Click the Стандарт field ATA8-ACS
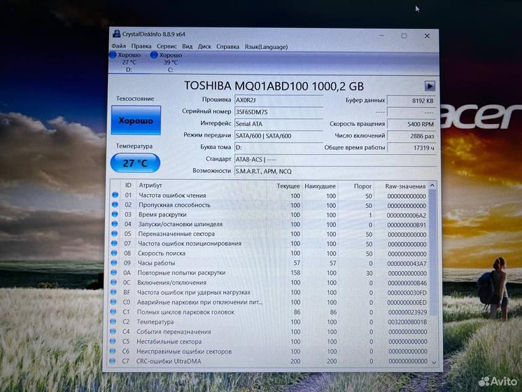The image size is (522, 392). click(335, 160)
